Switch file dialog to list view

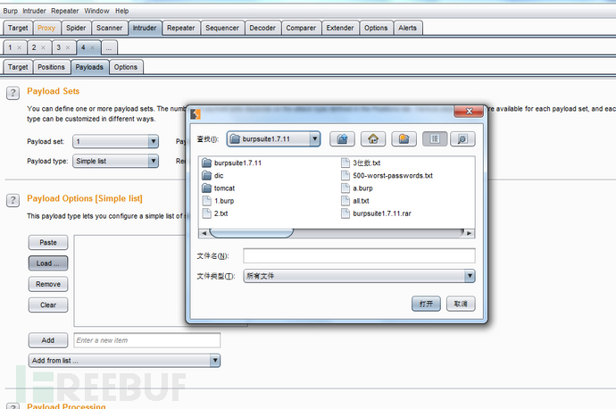click(435, 138)
